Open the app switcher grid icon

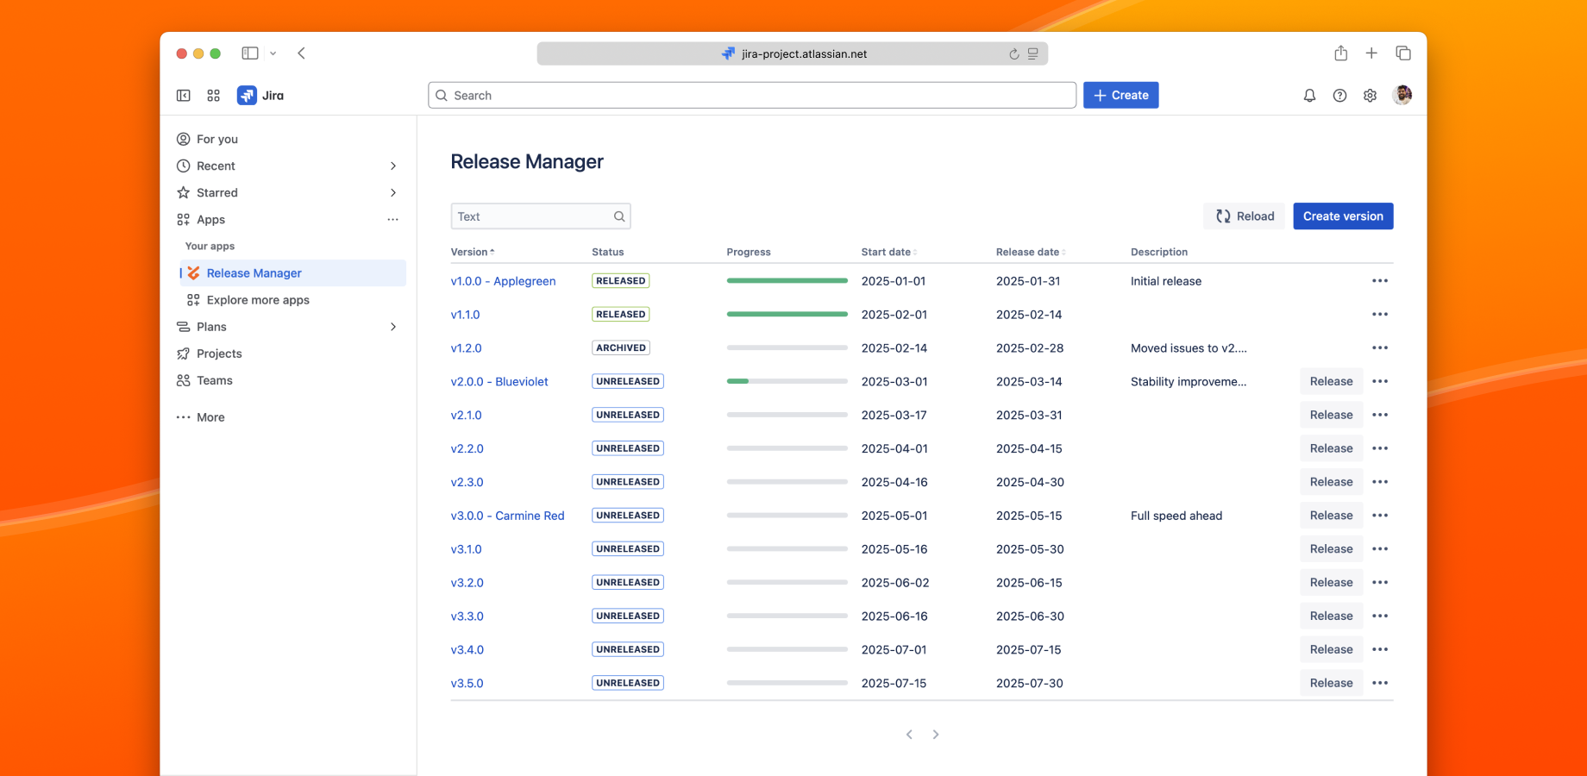coord(213,95)
